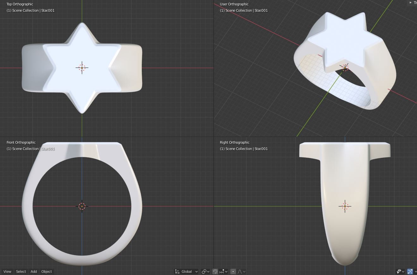Click the 'Right Orthographic' view label

click(235, 142)
